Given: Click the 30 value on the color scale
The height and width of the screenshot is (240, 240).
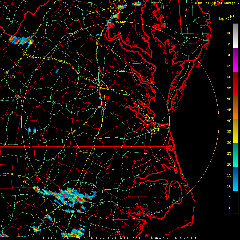Looking at the screenshot, I should [229, 142].
